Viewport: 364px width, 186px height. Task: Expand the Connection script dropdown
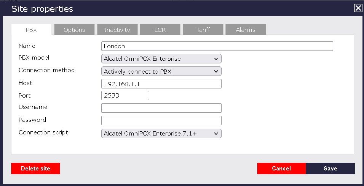coord(161,133)
